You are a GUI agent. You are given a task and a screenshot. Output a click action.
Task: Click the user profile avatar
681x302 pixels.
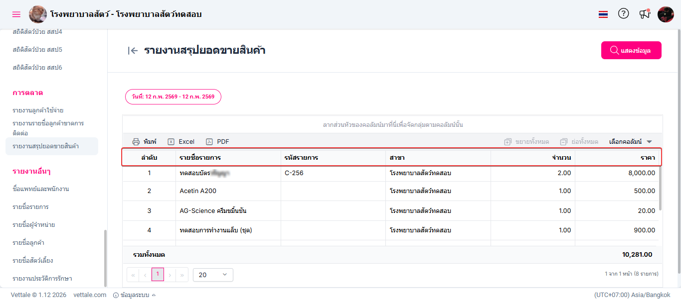click(x=666, y=14)
